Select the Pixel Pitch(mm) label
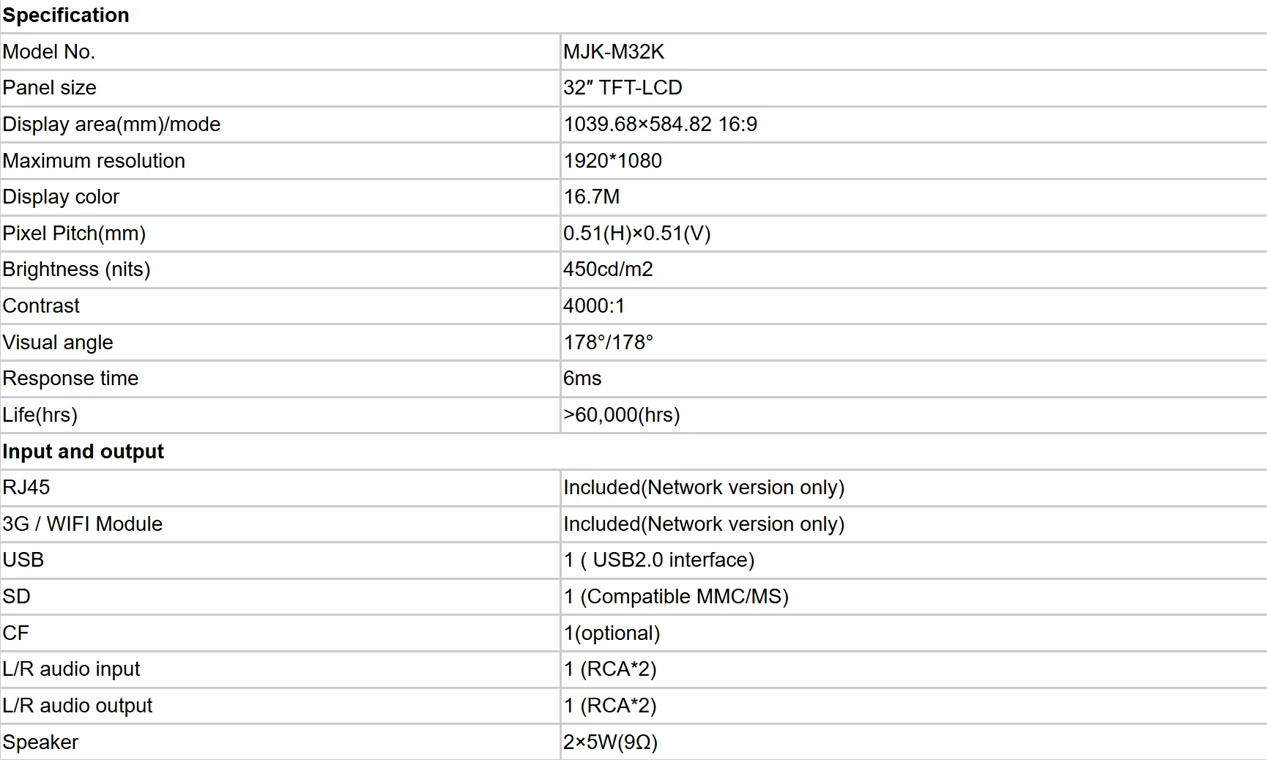The height and width of the screenshot is (760, 1267). click(x=74, y=234)
